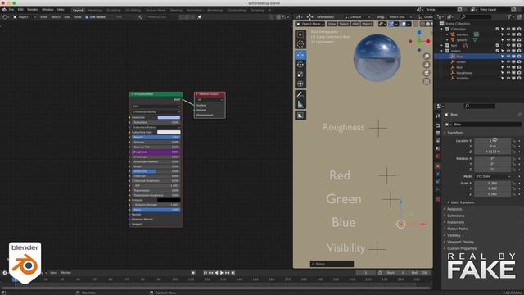Open Object Data properties red tab
The height and width of the screenshot is (295, 524).
pyautogui.click(x=438, y=198)
